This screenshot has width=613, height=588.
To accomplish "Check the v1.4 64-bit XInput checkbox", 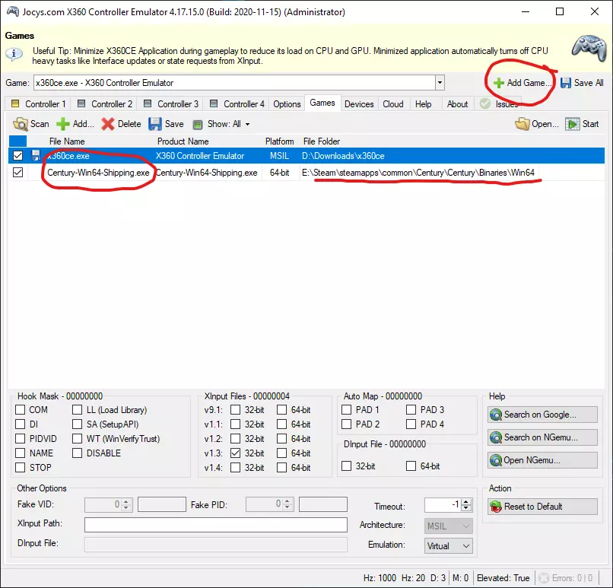I will pos(281,468).
